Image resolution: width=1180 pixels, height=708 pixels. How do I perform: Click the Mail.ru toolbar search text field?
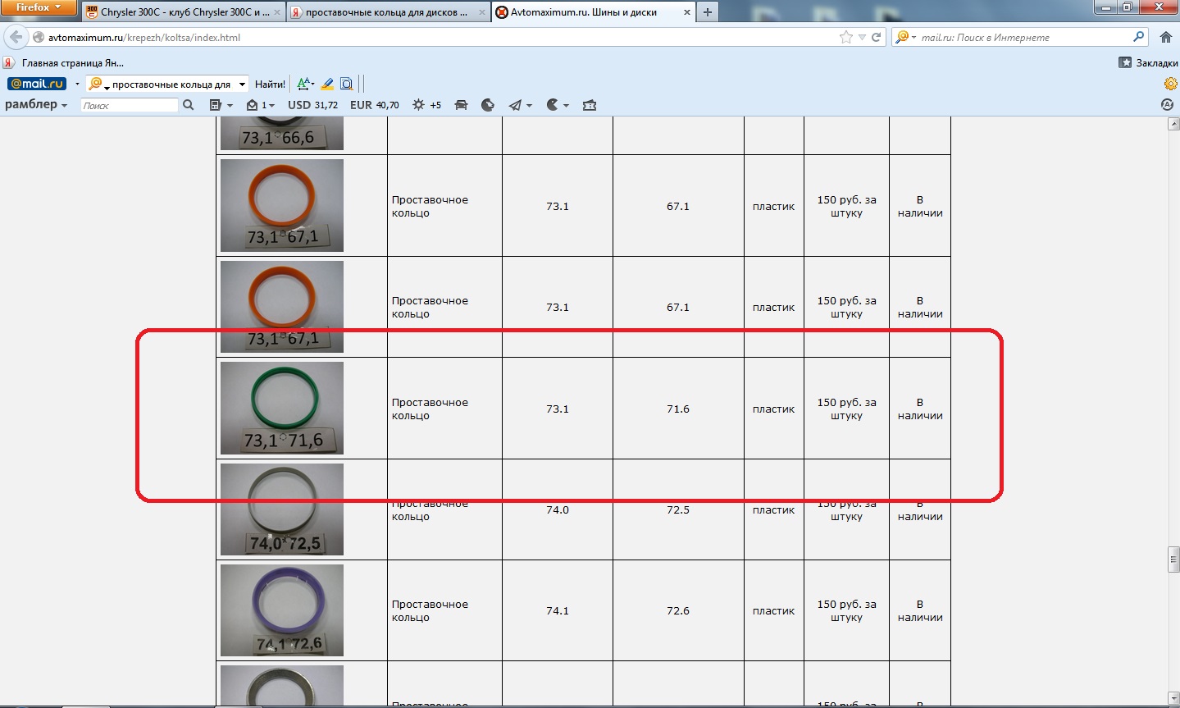(171, 84)
